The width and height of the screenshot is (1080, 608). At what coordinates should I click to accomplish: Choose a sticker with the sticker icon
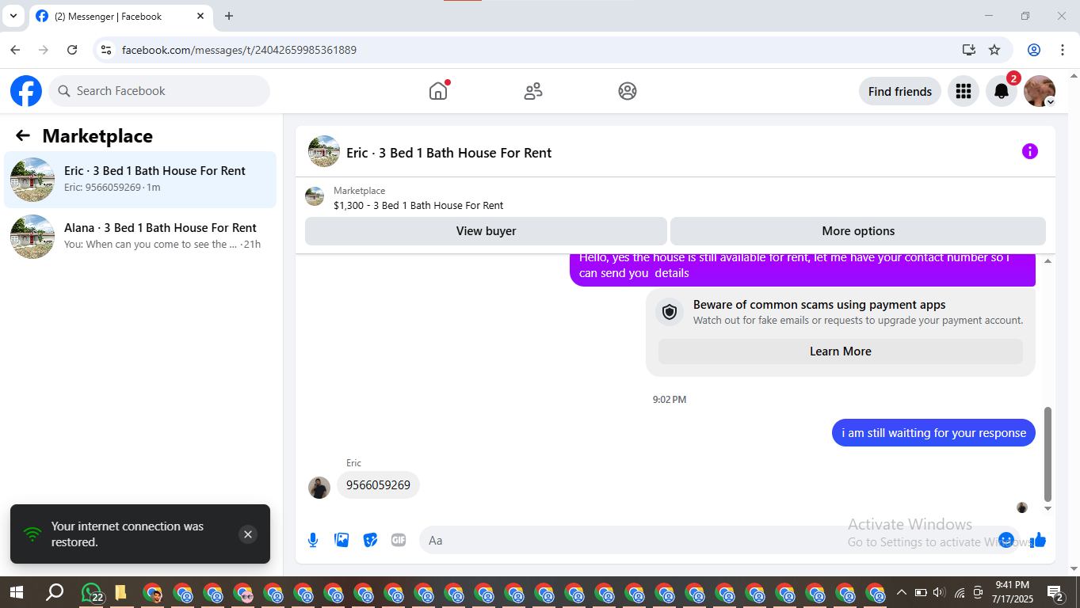point(370,540)
